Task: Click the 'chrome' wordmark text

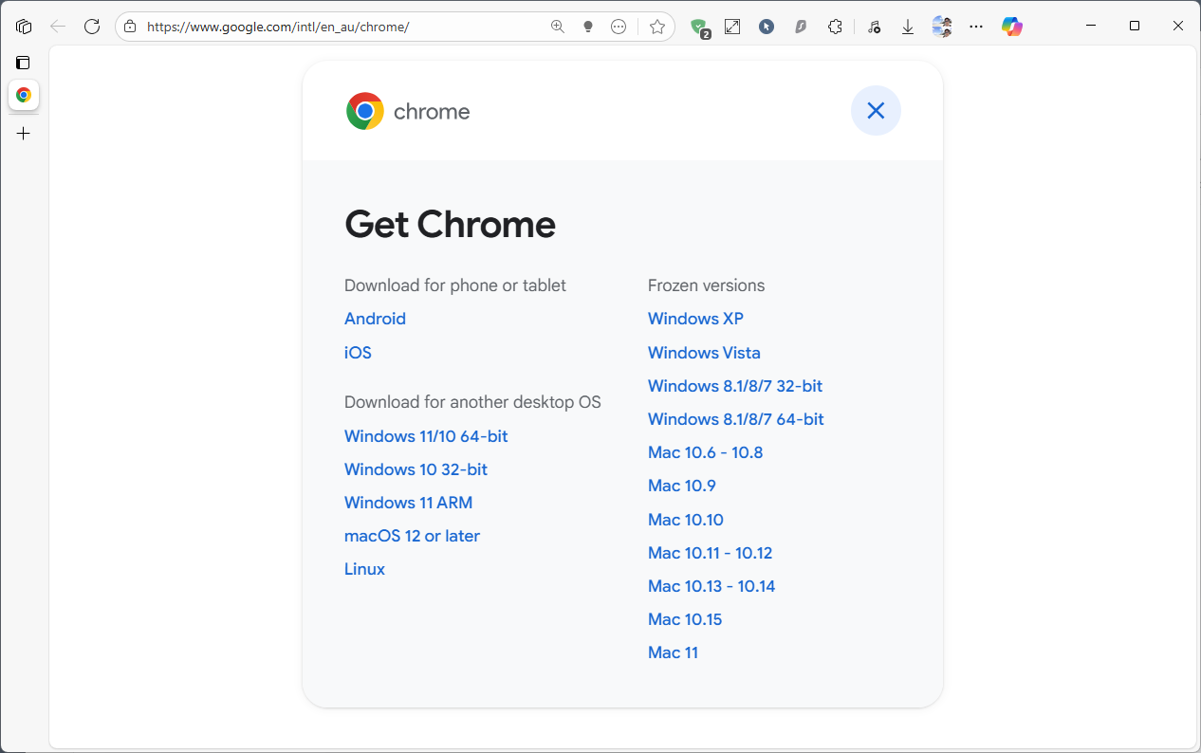Action: click(432, 112)
